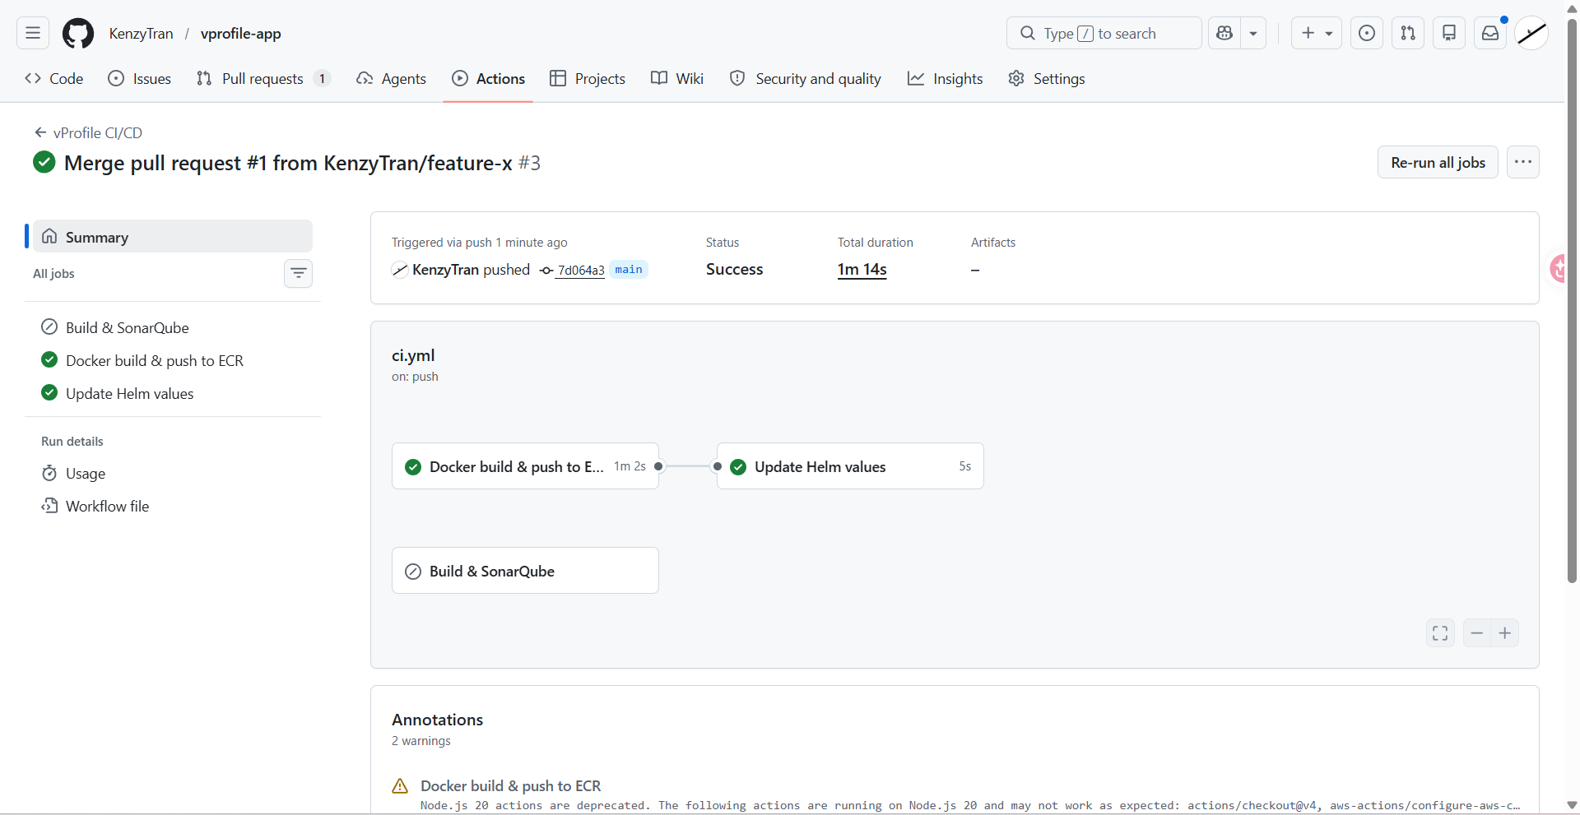The image size is (1580, 815).
Task: Open the Wiki tab
Action: pos(677,78)
